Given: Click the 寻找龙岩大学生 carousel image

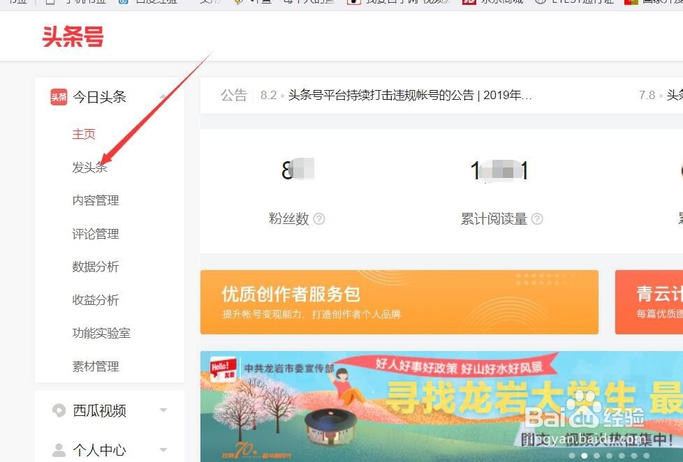Looking at the screenshot, I should tap(441, 406).
